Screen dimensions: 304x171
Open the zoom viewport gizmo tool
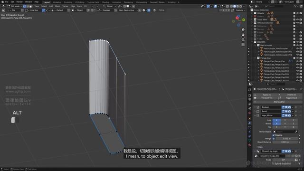point(243,29)
